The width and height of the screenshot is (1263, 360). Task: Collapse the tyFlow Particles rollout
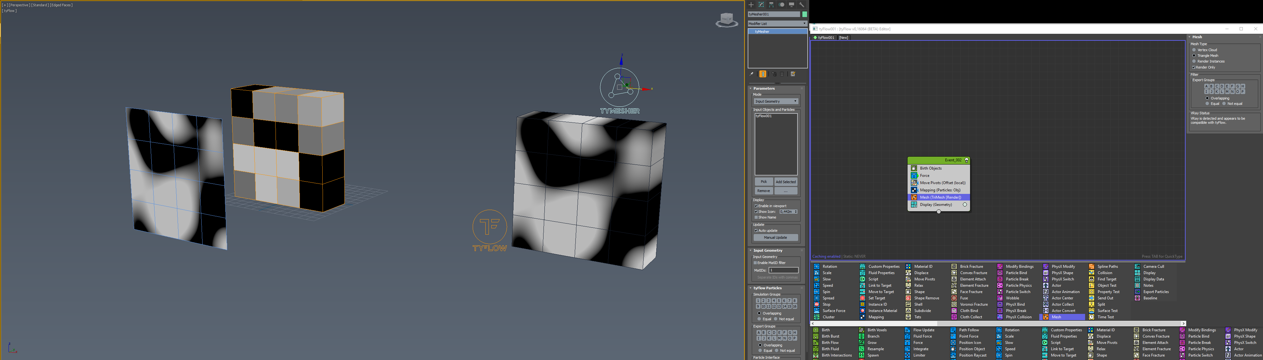pos(767,288)
